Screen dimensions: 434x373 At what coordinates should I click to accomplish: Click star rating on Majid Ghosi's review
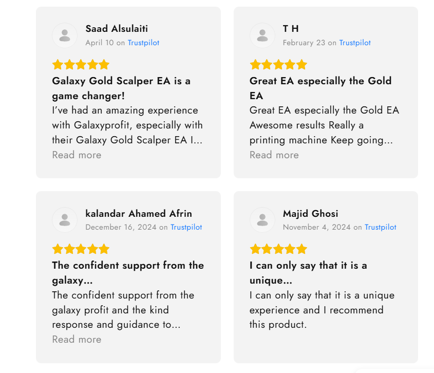click(x=278, y=249)
